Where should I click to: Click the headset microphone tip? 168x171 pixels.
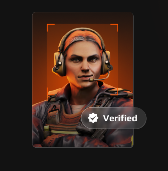[x=91, y=80]
